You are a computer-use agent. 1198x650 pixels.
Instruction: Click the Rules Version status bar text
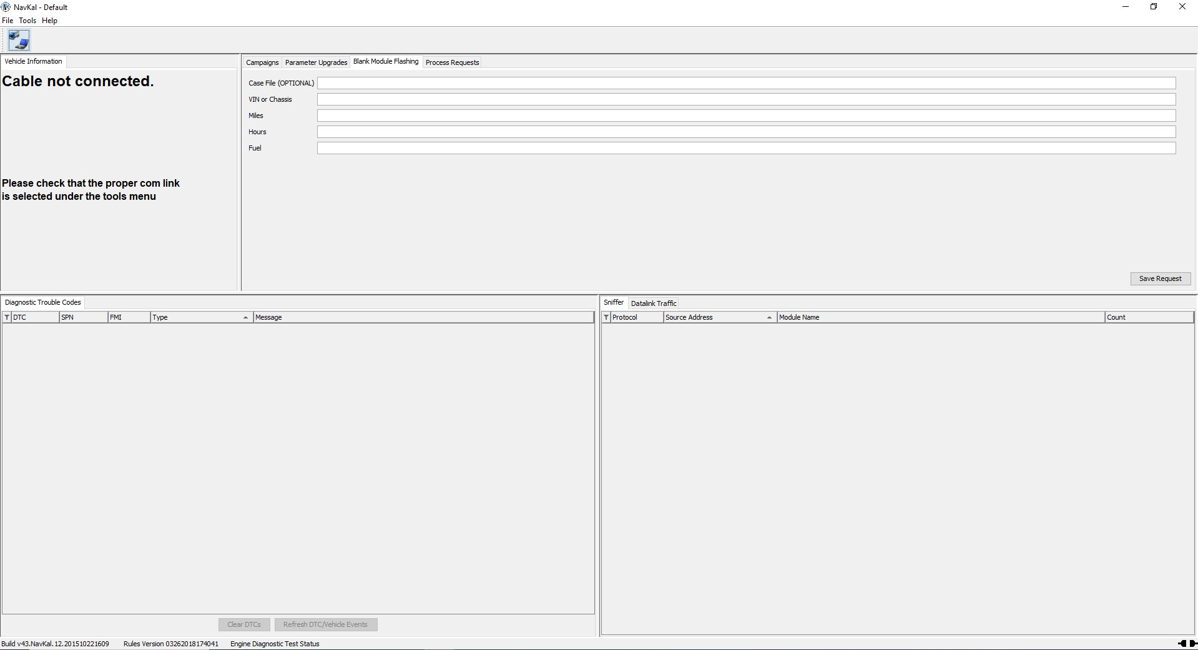(171, 644)
